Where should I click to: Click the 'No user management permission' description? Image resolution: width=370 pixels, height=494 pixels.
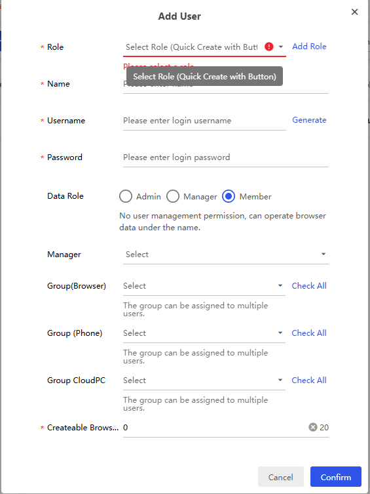[x=223, y=222]
